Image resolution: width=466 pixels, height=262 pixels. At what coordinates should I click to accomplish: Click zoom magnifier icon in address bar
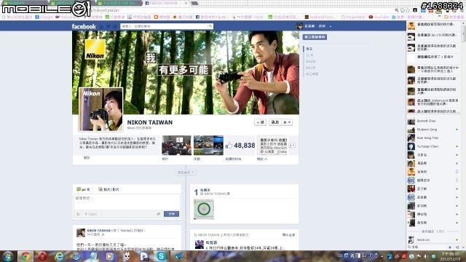(397, 10)
